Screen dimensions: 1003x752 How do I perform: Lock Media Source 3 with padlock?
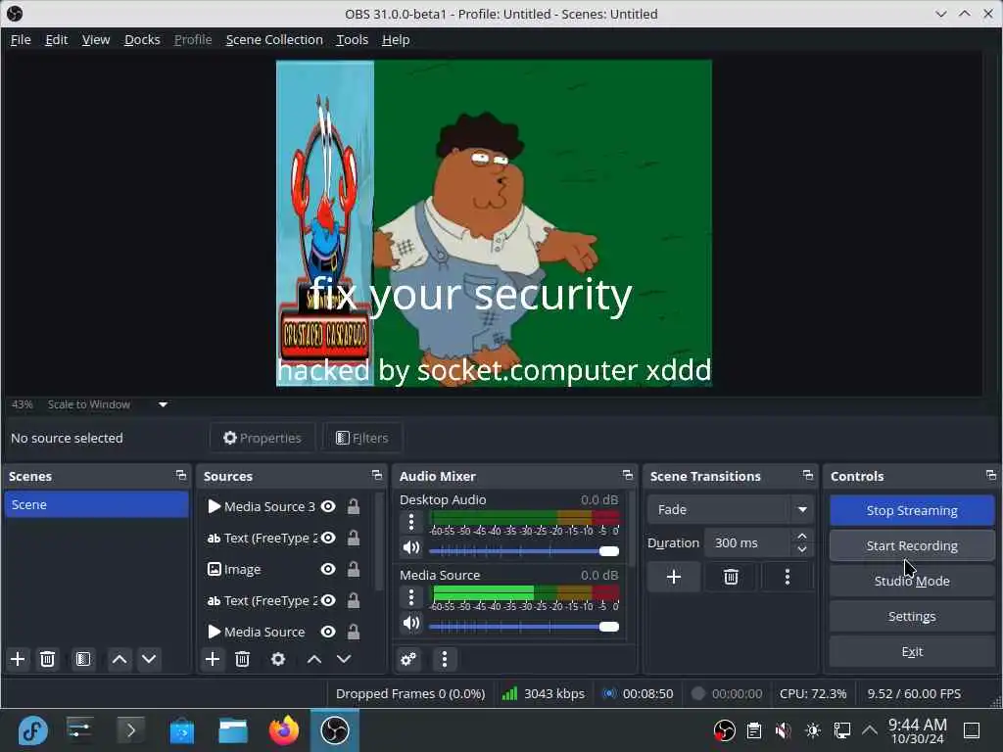(353, 506)
